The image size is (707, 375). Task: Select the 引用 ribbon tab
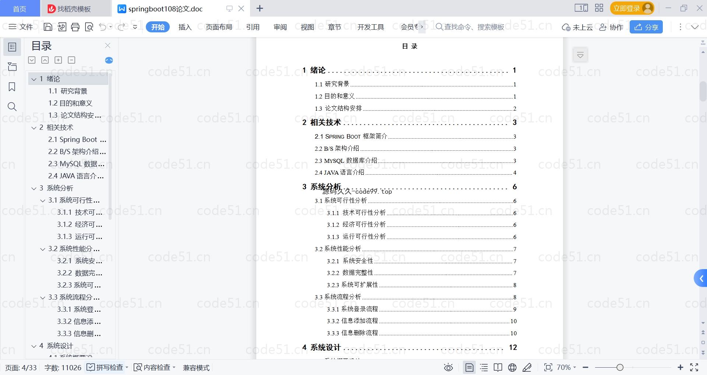tap(253, 27)
